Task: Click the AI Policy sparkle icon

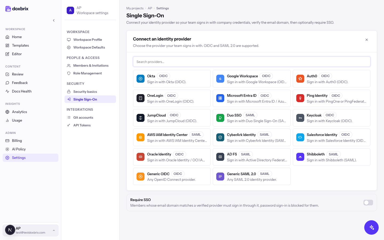Action: pos(7,149)
